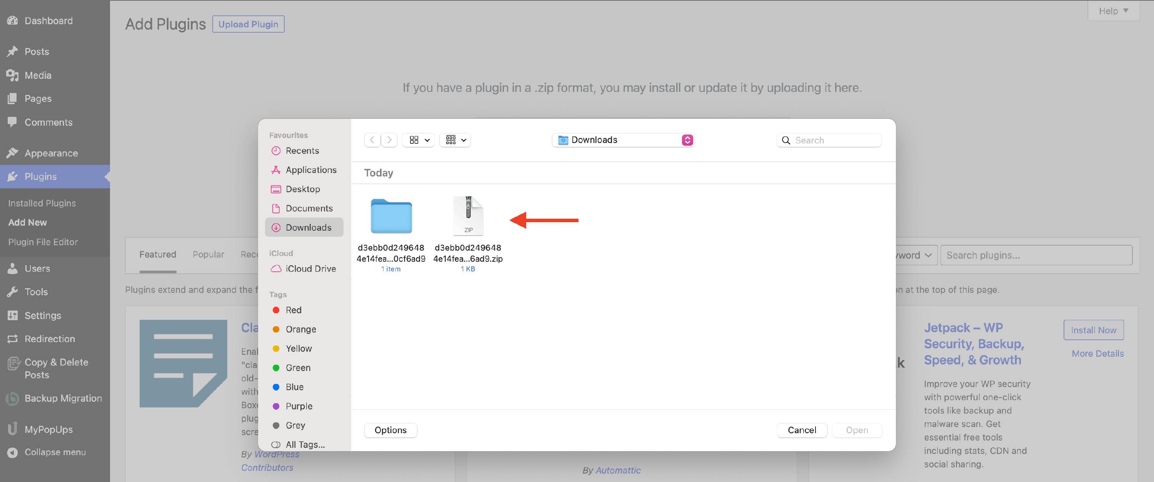Click the back navigation arrow
Image resolution: width=1154 pixels, height=482 pixels.
372,140
